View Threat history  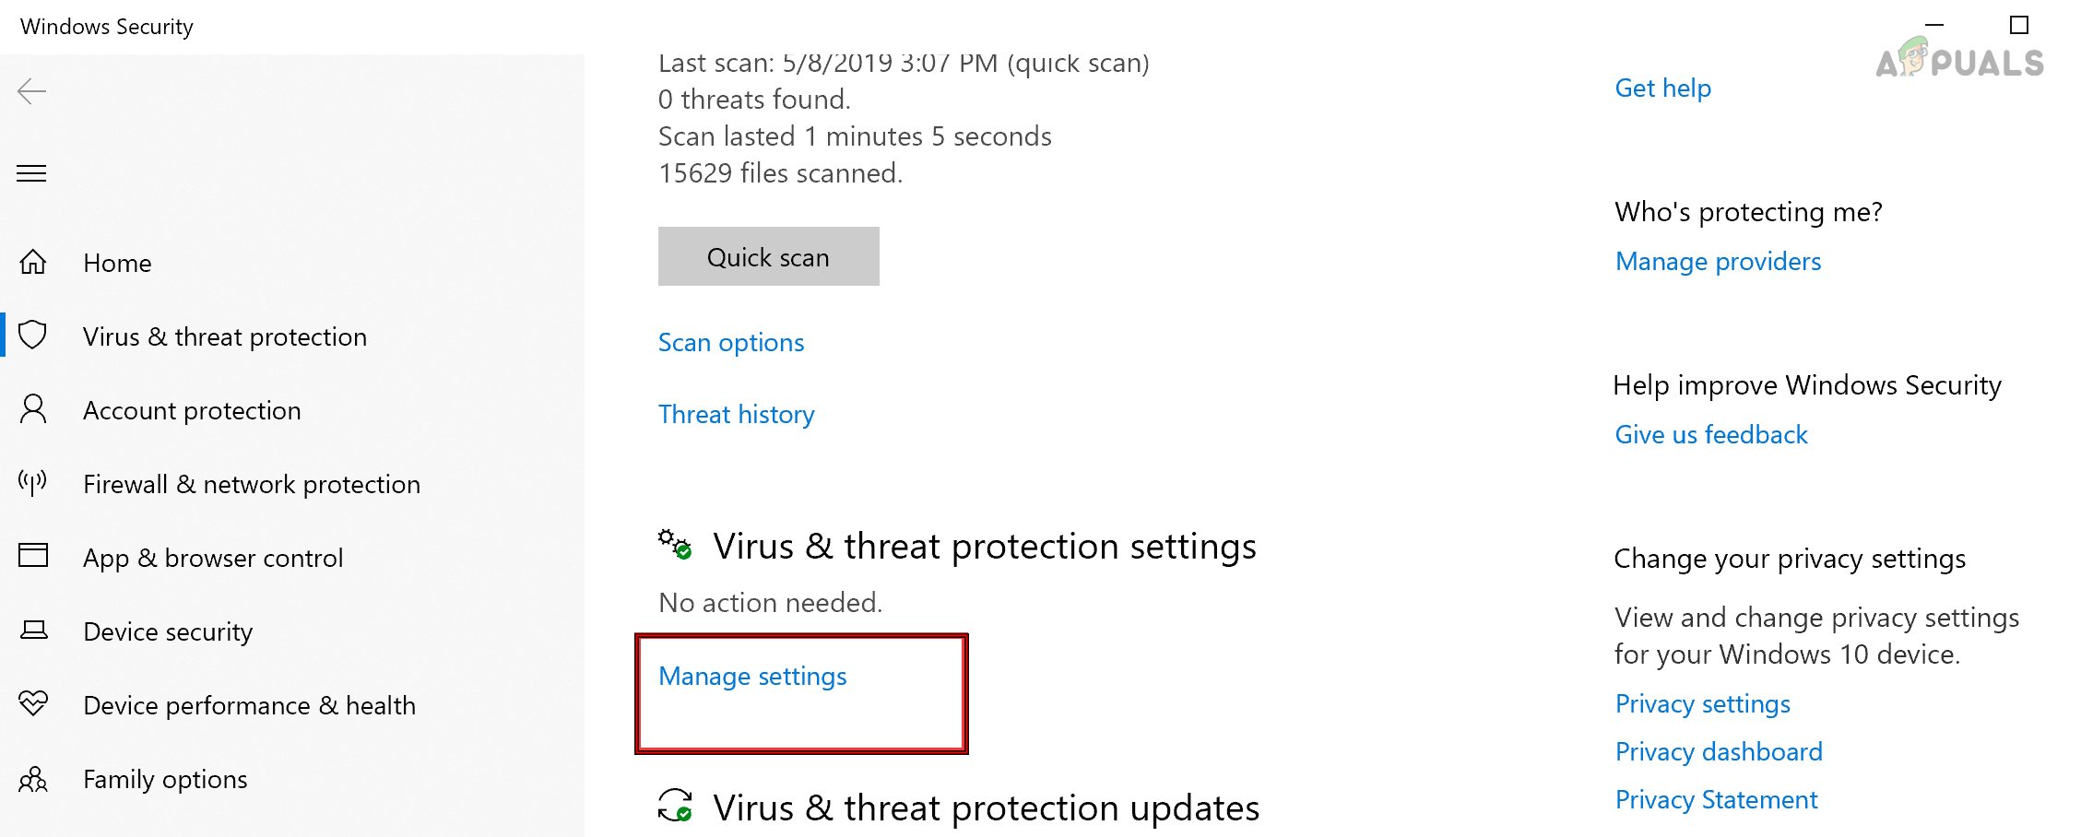(736, 414)
